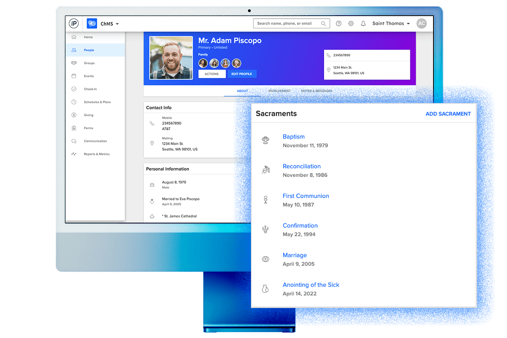Click "* St. James Cathedral" text
Image resolution: width=507 pixels, height=338 pixels.
[180, 216]
